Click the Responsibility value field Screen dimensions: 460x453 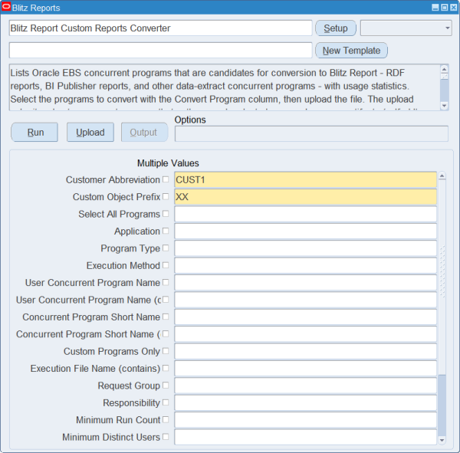[305, 402]
